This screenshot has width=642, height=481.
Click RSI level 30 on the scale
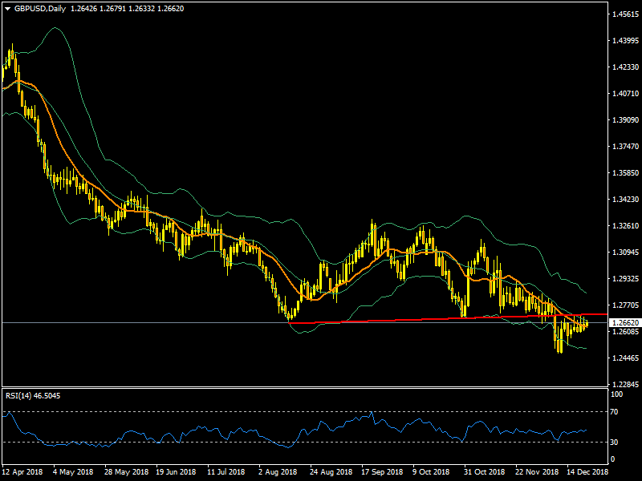pos(615,443)
